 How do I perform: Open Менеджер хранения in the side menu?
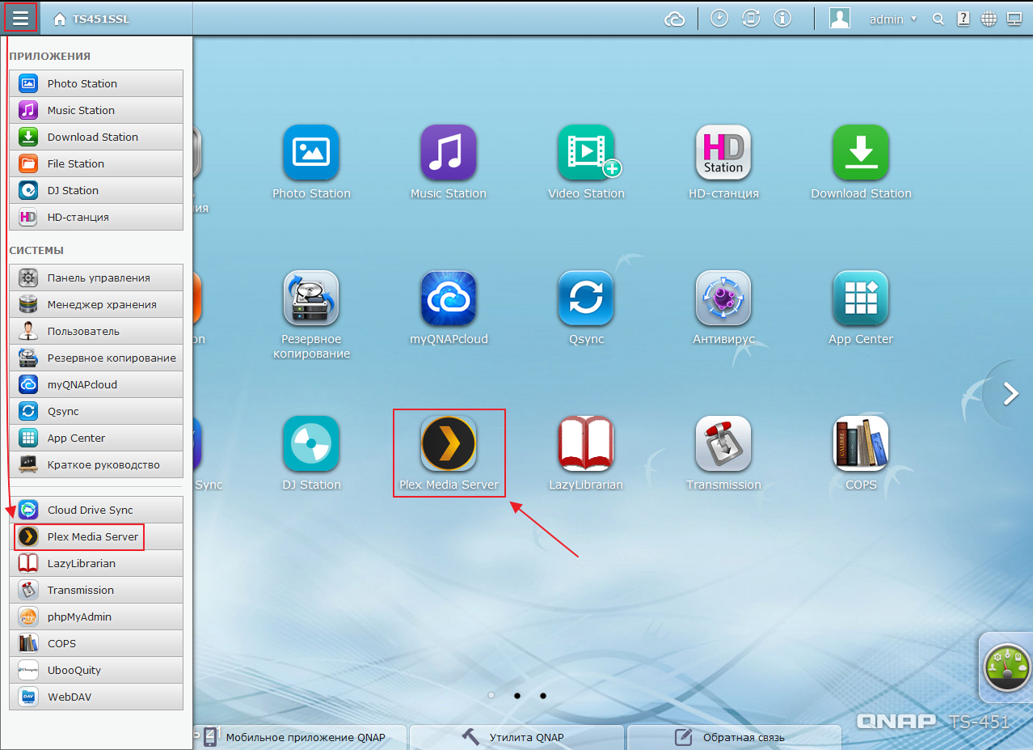tap(96, 304)
